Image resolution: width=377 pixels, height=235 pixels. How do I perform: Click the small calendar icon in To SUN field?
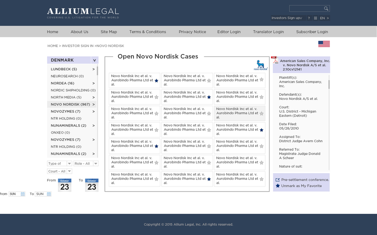pos(49,194)
